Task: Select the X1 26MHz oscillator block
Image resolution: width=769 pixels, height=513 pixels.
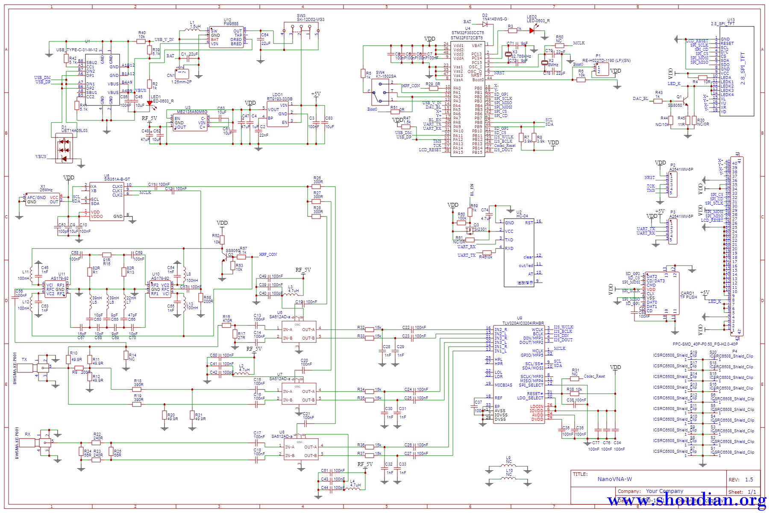Action: point(43,199)
